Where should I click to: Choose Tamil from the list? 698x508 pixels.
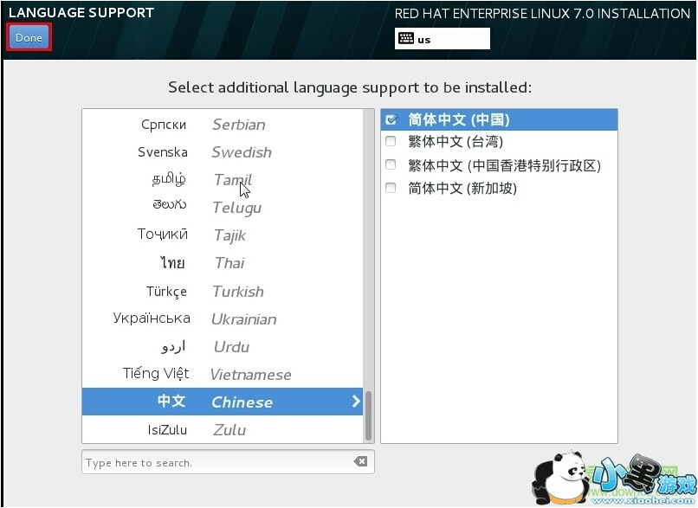tap(223, 180)
